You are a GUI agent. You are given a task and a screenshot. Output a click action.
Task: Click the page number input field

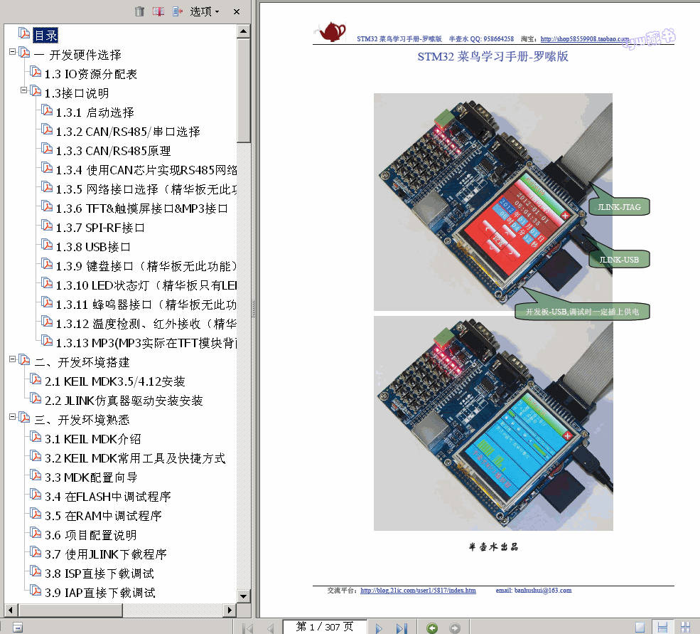tap(325, 627)
